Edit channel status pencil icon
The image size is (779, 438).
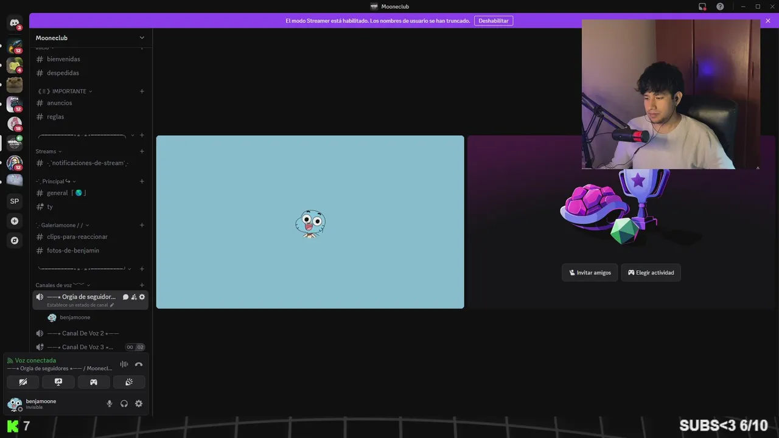[112, 305]
